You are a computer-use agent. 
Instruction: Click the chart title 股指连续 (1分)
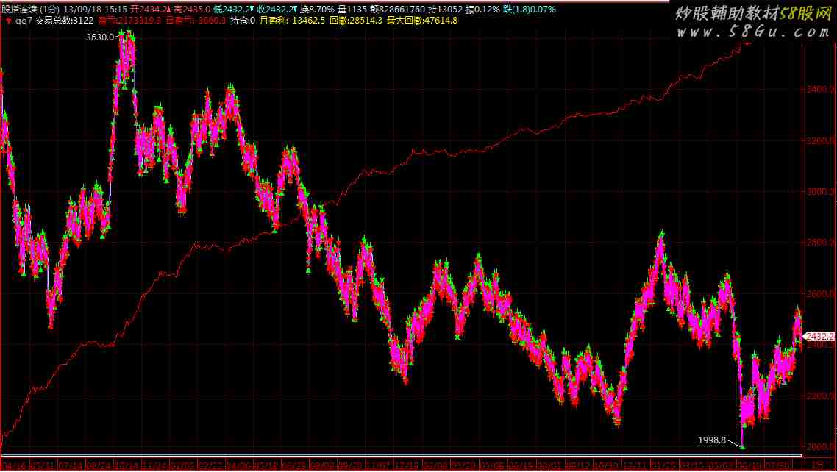click(30, 10)
